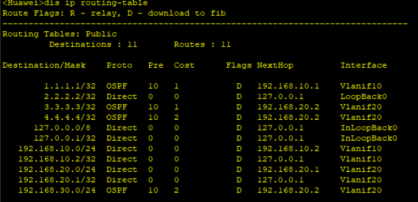Click the Route Flags legend line
418x202 pixels.
pos(114,14)
